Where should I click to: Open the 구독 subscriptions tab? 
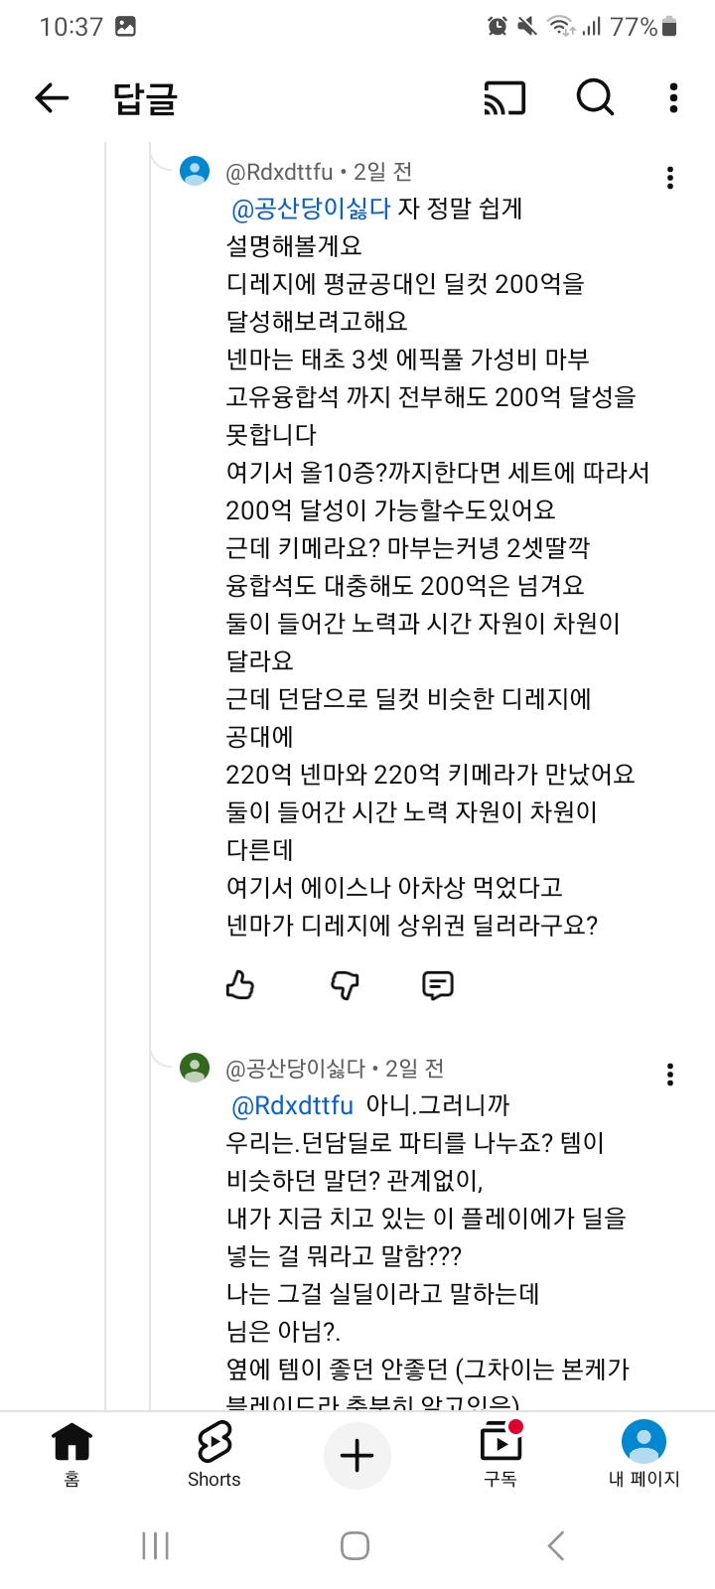coord(500,1453)
